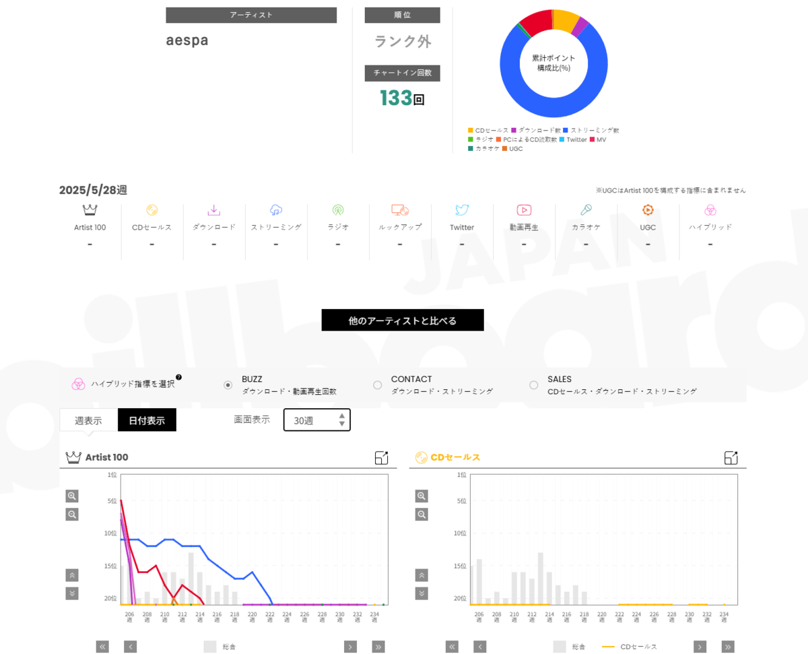This screenshot has width=808, height=654.
Task: Click the ラジオ broadcast icon
Action: 338,210
